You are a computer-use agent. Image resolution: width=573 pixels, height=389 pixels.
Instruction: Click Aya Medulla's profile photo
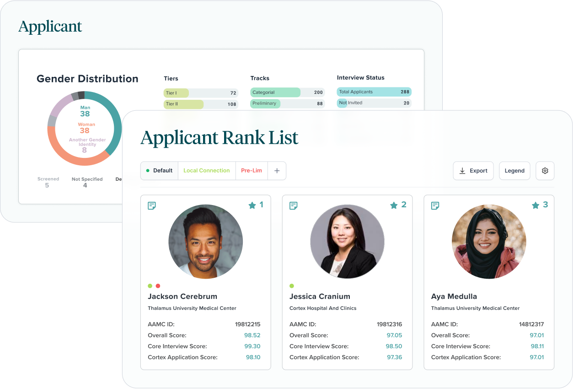point(489,241)
